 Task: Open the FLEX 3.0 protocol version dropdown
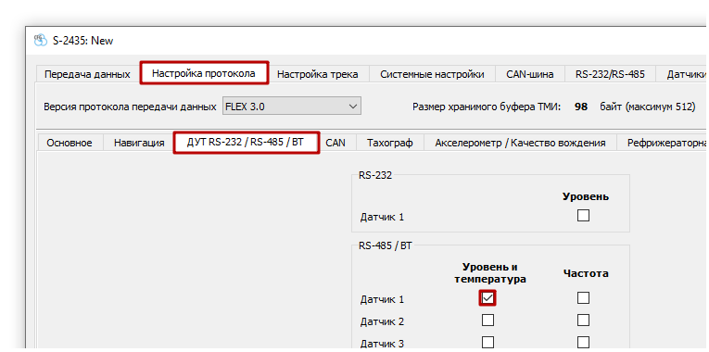click(292, 107)
